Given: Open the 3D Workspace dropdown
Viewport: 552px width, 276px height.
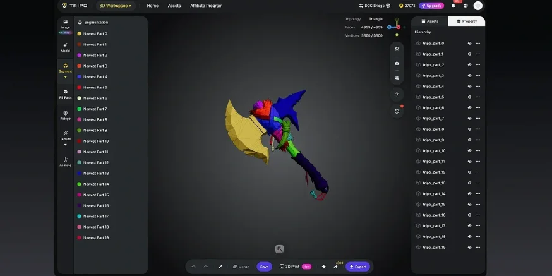Looking at the screenshot, I should 116,6.
